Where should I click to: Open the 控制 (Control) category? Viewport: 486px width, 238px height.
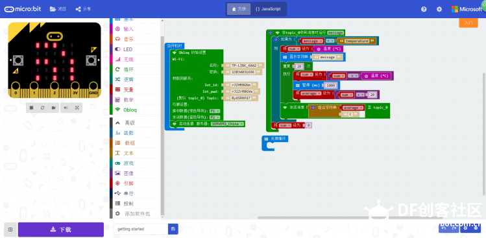[135, 204]
